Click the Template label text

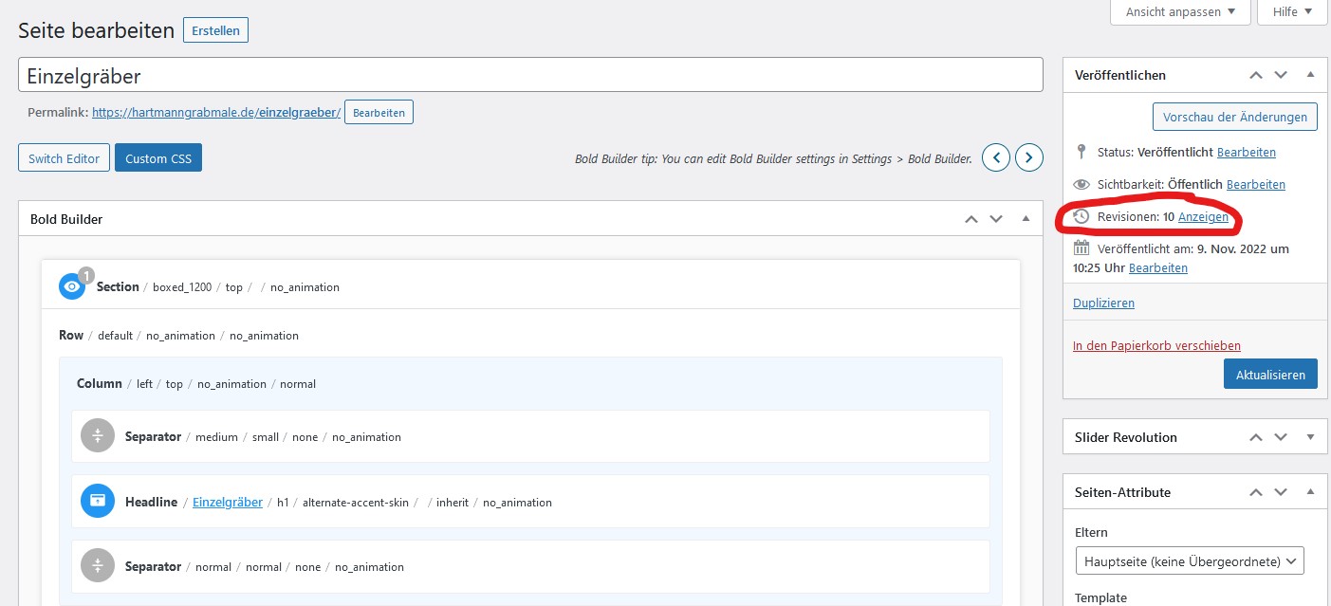[x=1101, y=597]
